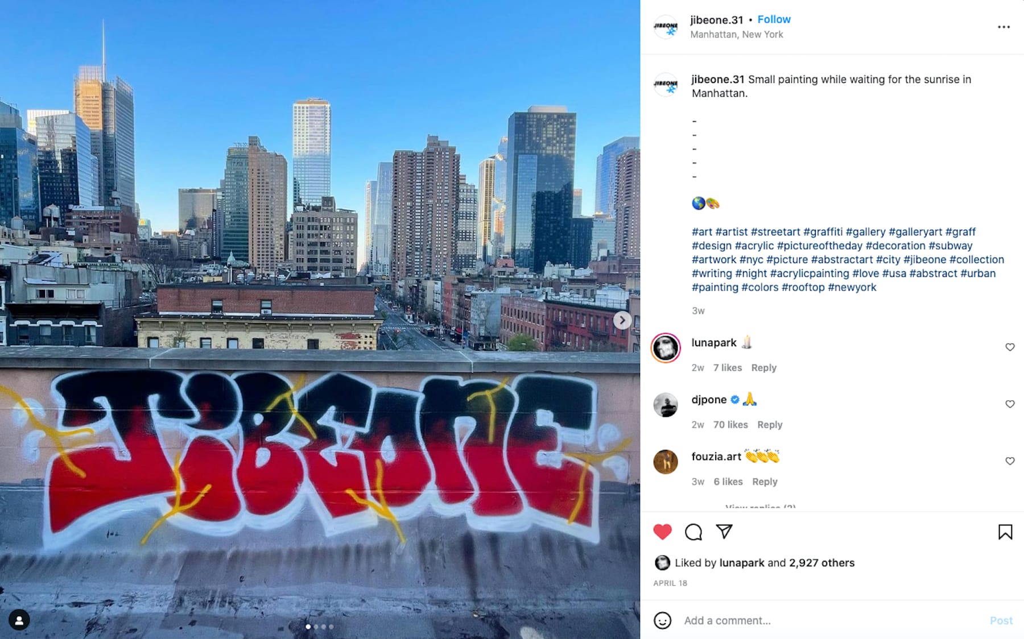View lunapark's profile picture avatar

click(x=666, y=347)
